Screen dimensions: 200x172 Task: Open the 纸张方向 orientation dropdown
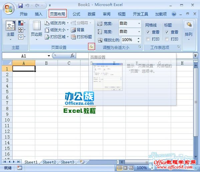tap(57, 23)
